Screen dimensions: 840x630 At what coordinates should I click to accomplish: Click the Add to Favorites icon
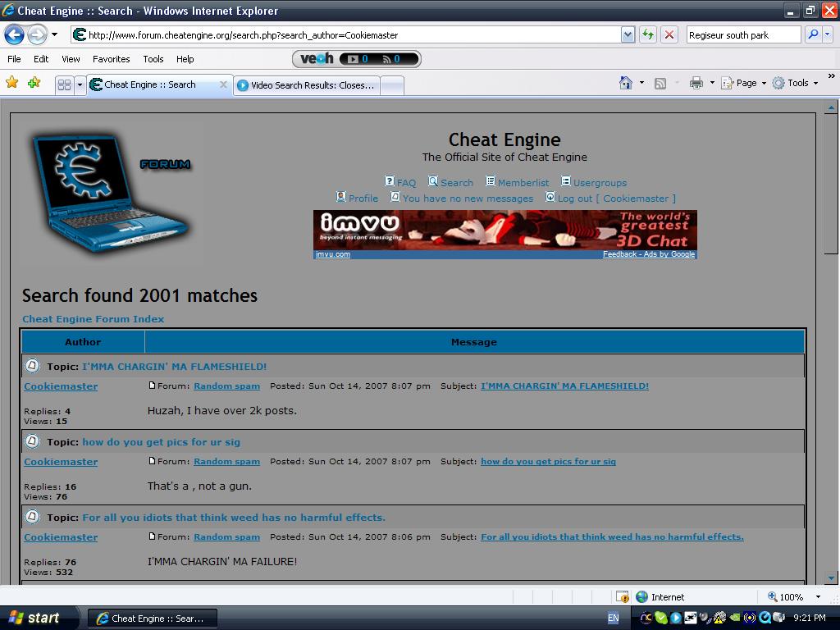click(34, 83)
